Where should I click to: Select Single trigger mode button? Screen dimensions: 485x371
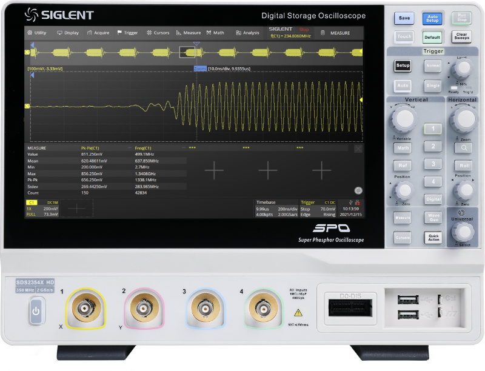(432, 85)
